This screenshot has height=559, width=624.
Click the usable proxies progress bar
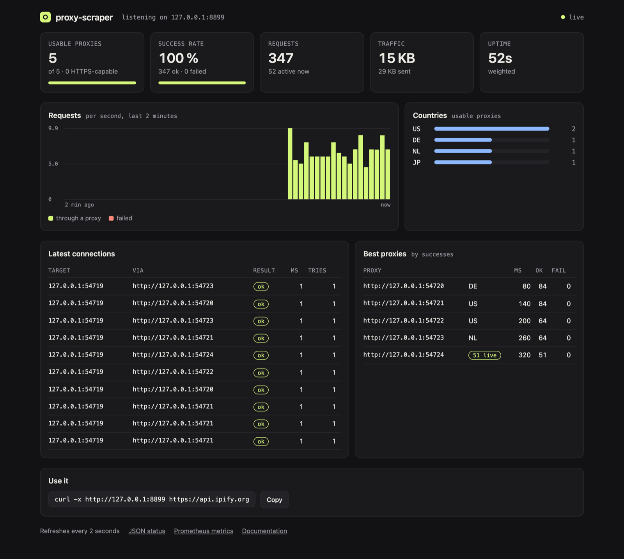pyautogui.click(x=92, y=83)
